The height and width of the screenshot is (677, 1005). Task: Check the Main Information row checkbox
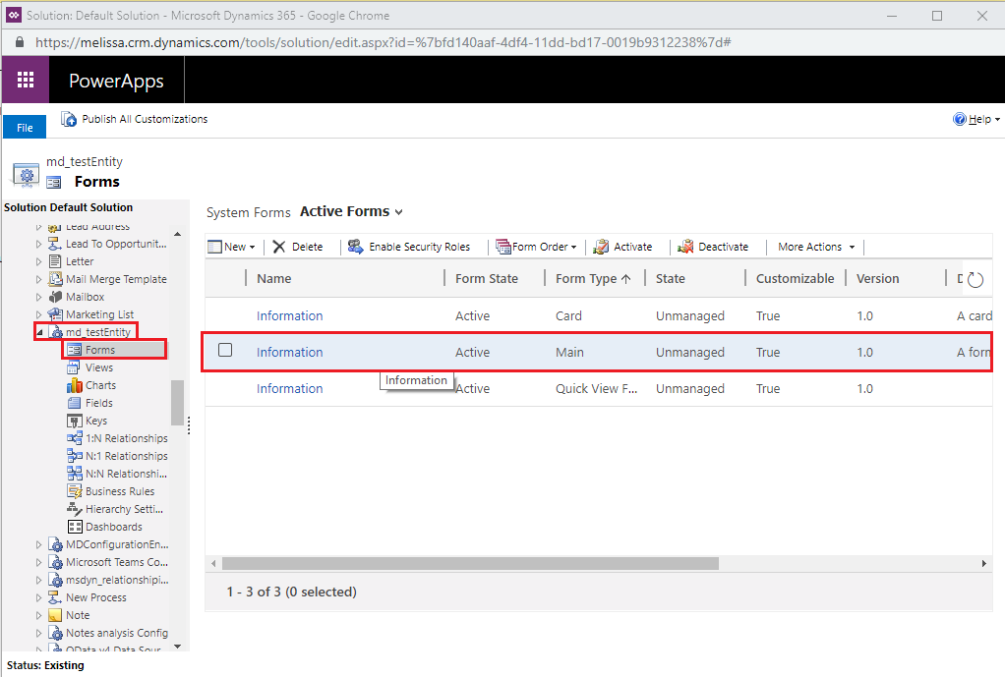pyautogui.click(x=225, y=350)
